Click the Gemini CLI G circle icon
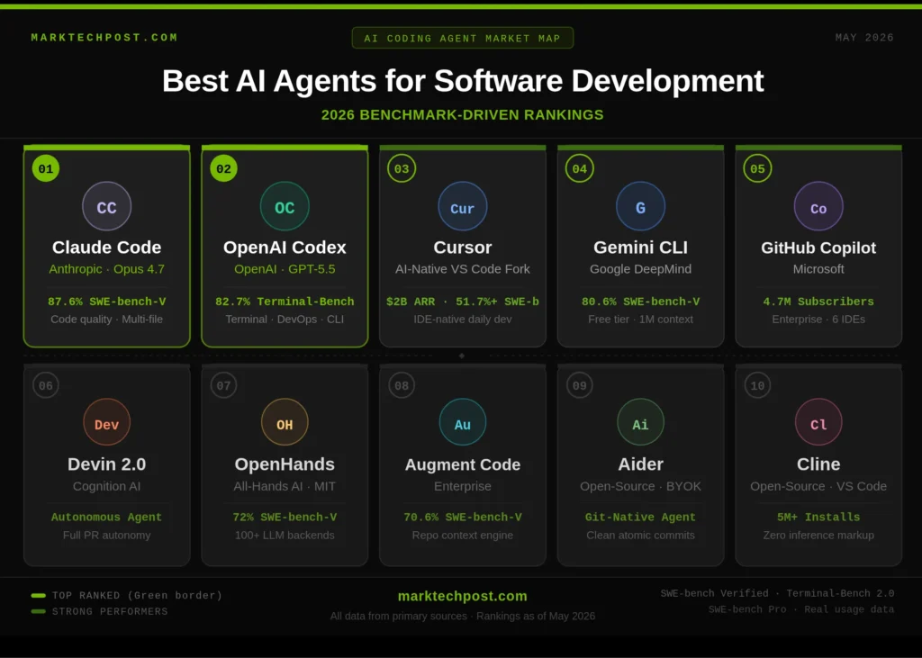This screenshot has height=658, width=922. click(x=640, y=206)
